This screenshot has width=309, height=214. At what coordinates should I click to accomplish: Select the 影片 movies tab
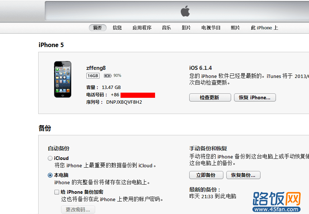(x=186, y=28)
